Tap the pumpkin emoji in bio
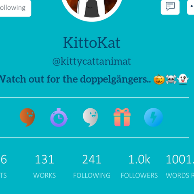194x194 pixels. [x=159, y=79]
